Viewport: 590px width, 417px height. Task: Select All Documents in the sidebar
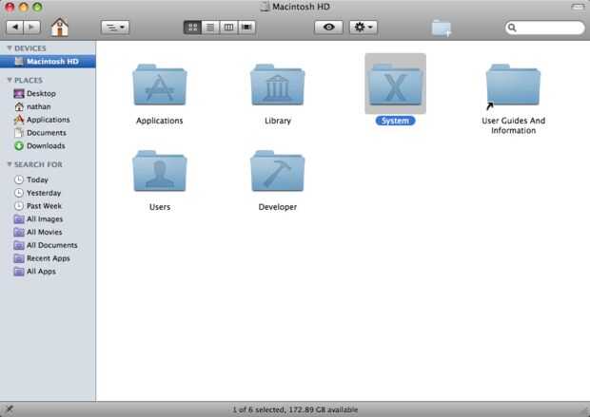pos(48,245)
